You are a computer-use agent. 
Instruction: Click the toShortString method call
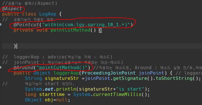click(x=174, y=78)
